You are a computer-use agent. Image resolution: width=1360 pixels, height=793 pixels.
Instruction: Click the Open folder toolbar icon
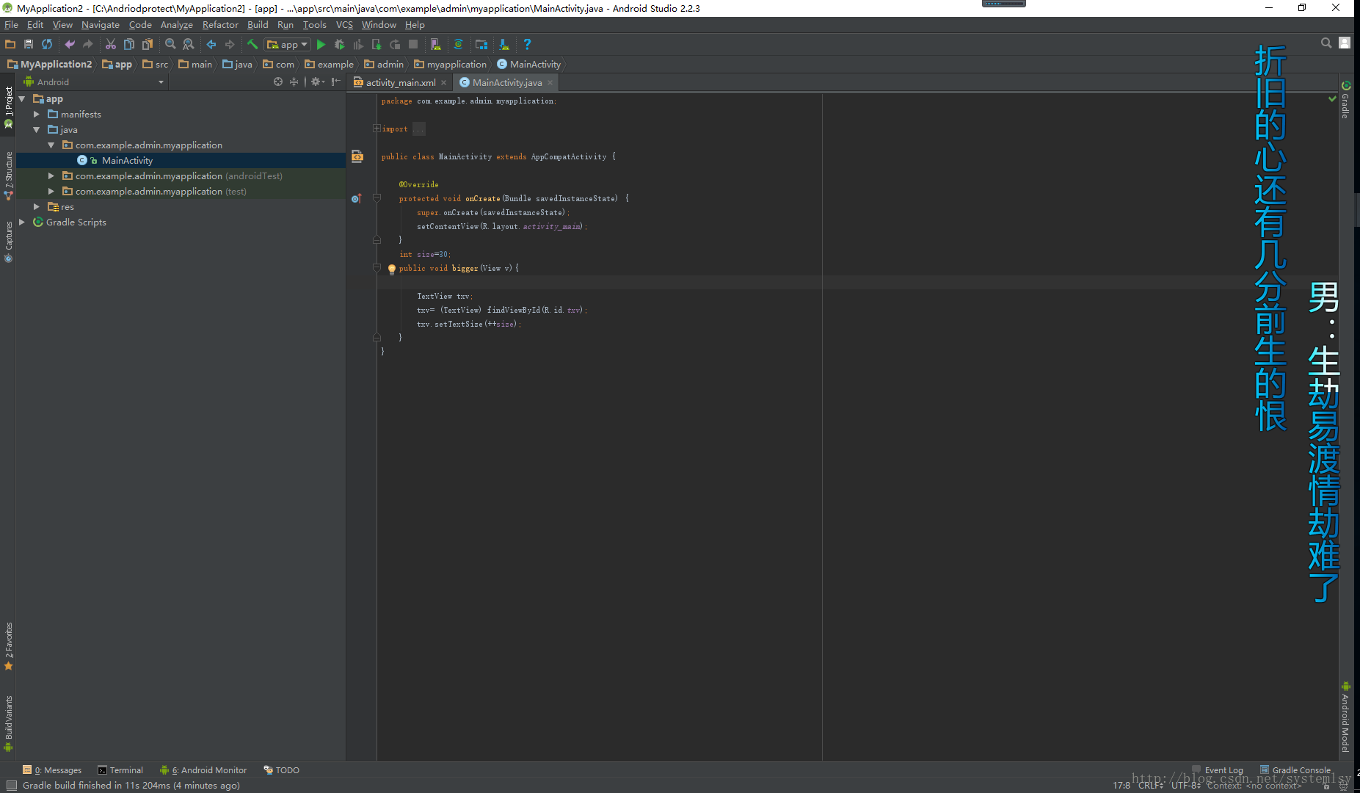[x=10, y=45]
